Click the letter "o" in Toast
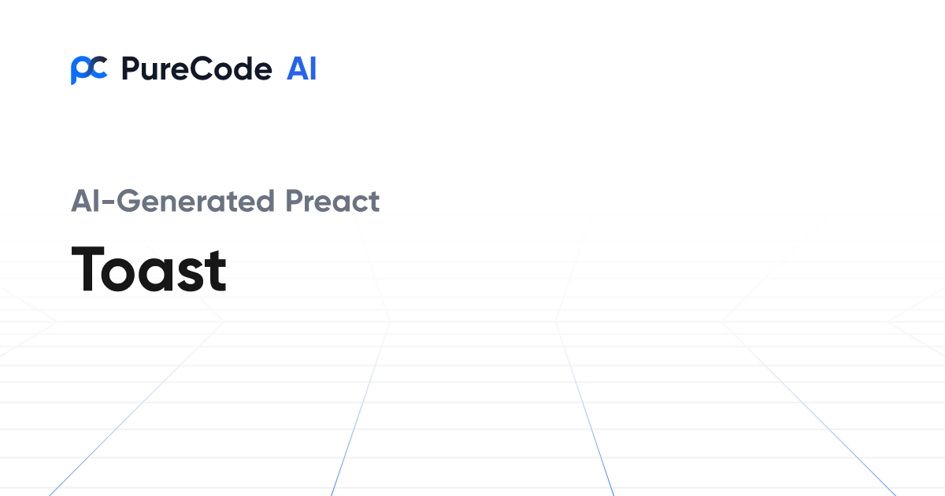Screen dimensions: 945x496 point(123,274)
